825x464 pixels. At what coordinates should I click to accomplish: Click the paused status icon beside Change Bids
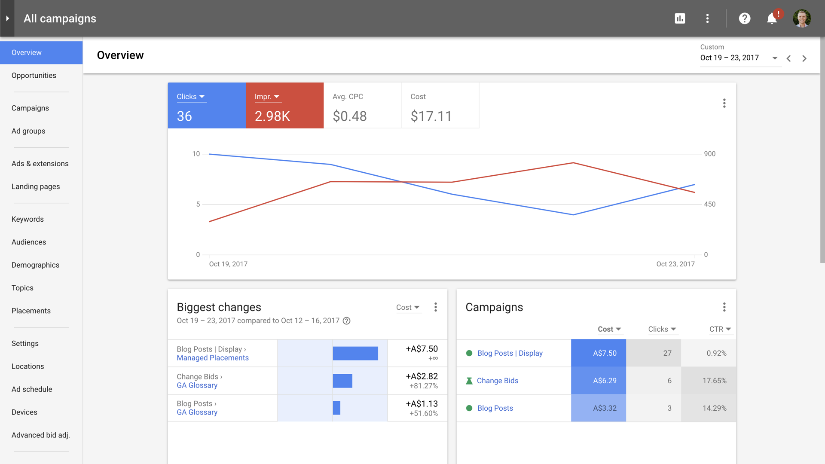(x=468, y=381)
